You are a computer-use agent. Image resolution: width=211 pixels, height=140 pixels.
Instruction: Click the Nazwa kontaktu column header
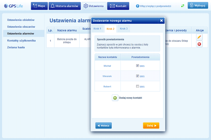(x=108, y=57)
